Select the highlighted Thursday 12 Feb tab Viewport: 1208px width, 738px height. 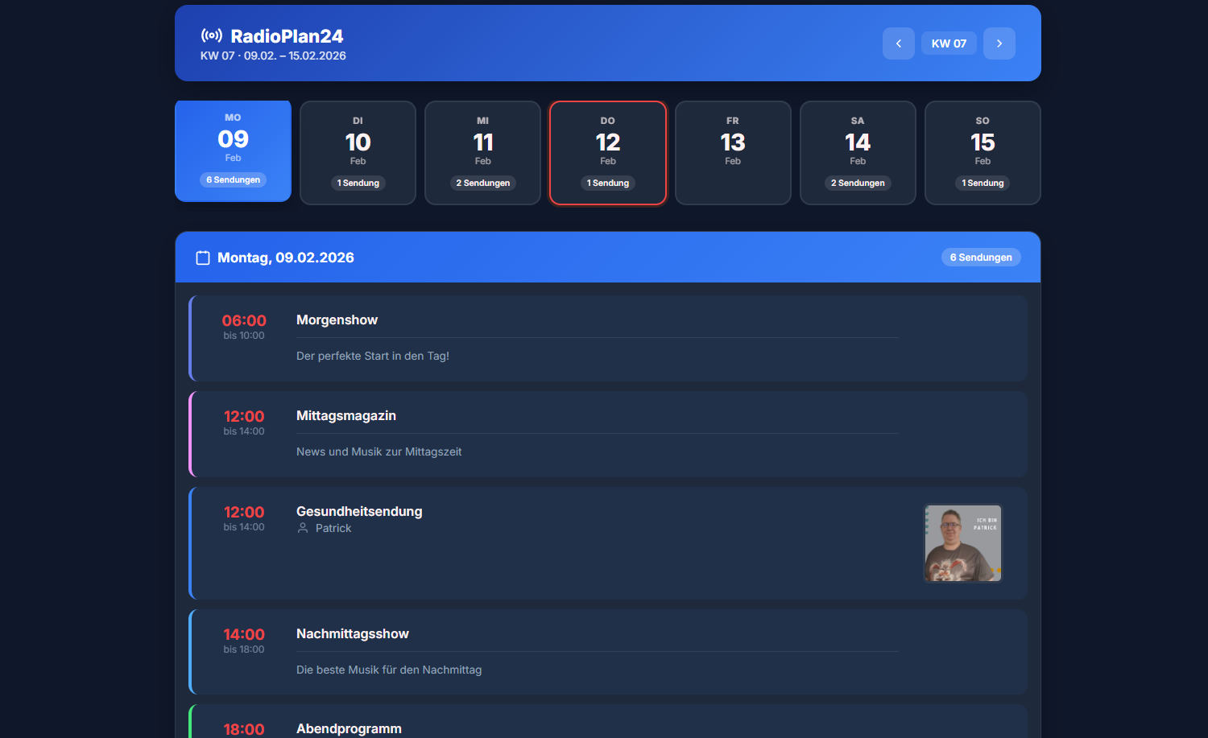point(607,153)
